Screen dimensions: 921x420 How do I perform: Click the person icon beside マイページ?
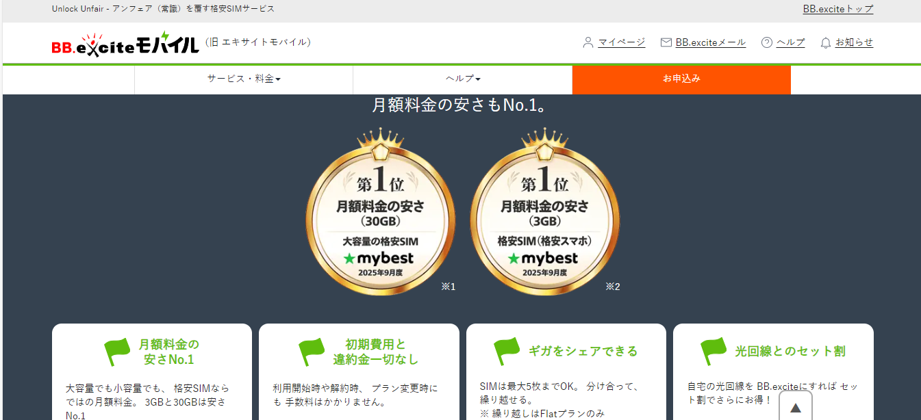(588, 42)
